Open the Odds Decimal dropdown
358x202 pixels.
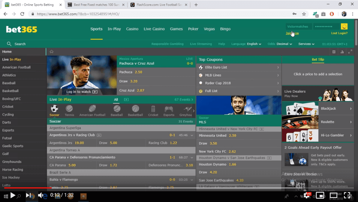tap(279, 44)
